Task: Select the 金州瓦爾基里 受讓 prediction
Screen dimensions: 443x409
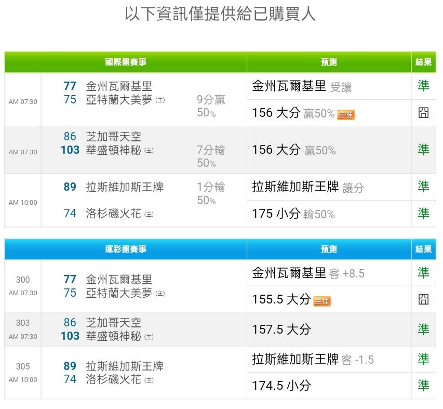Action: pyautogui.click(x=302, y=86)
